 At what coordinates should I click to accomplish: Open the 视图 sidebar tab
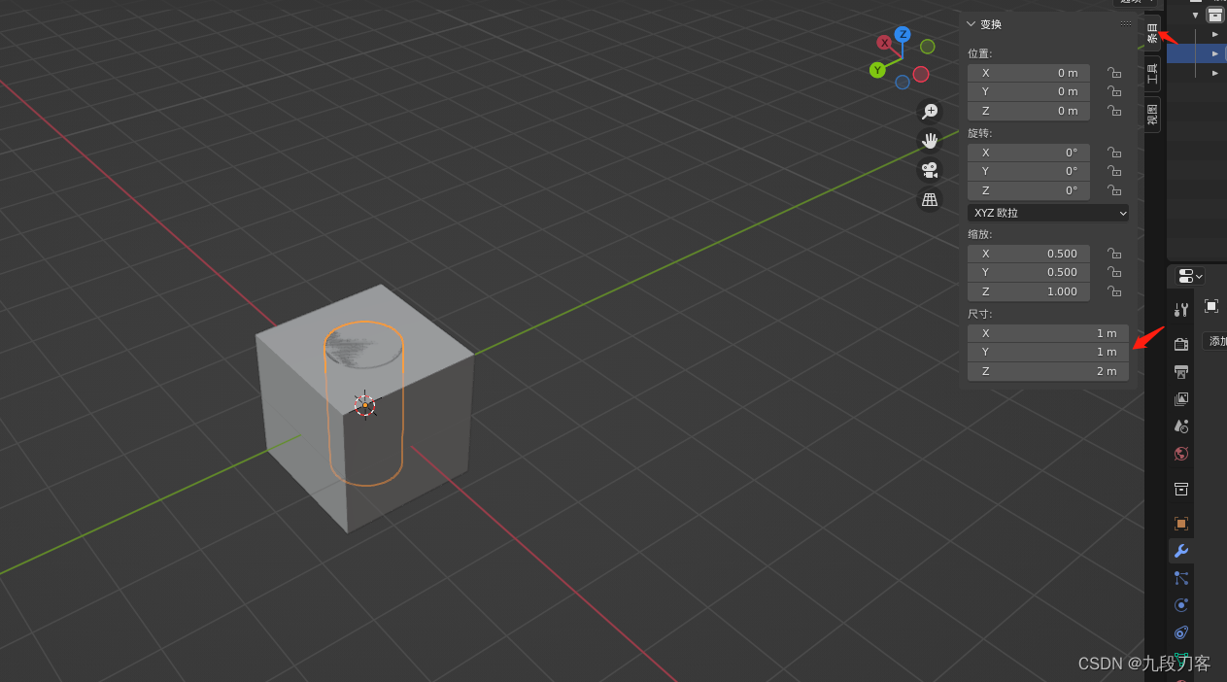tap(1152, 114)
